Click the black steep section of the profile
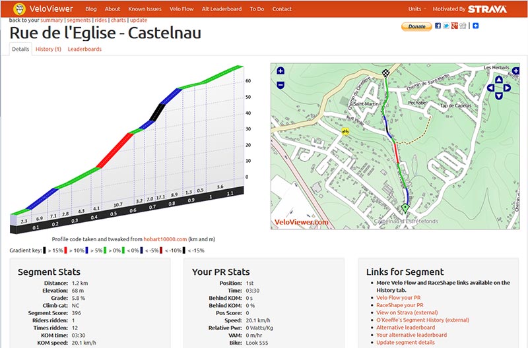 tap(157, 112)
